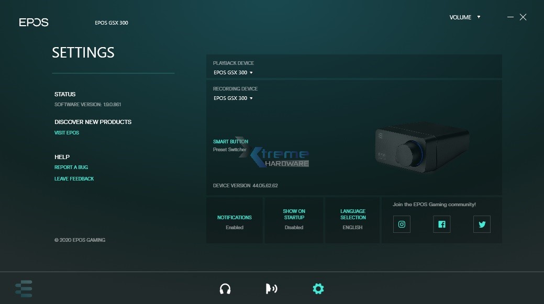The width and height of the screenshot is (544, 304).
Task: Change the Language Selection option
Action: pyautogui.click(x=353, y=220)
